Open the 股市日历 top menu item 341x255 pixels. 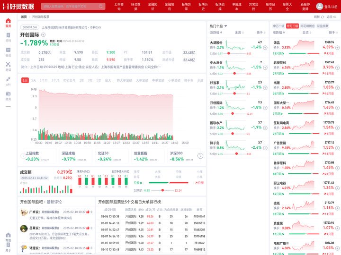pos(270,7)
